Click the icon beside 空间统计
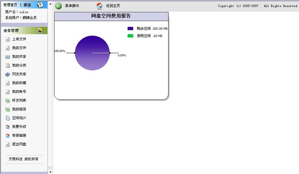The height and width of the screenshot is (174, 299). pyautogui.click(x=8, y=118)
